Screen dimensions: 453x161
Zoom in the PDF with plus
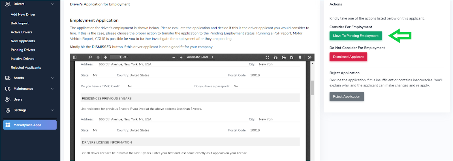181,57
